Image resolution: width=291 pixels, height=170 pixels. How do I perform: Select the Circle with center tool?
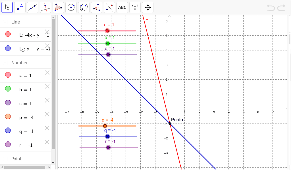[71, 7]
